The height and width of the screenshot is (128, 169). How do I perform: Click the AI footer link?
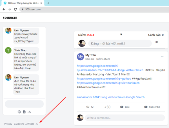coord(37,124)
